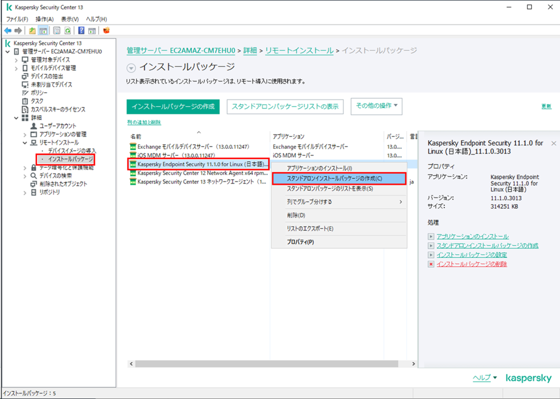The width and height of the screenshot is (560, 399).
Task: Toggle the show/hide console tree toolbar icon
Action: [x=42, y=30]
